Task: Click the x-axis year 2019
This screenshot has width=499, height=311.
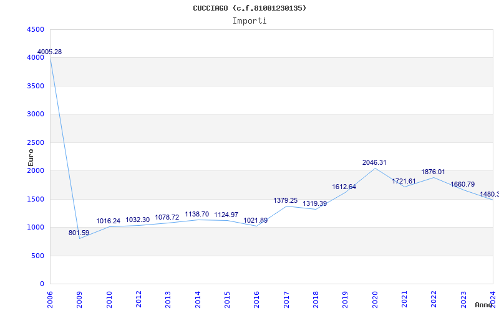Action: (x=345, y=299)
